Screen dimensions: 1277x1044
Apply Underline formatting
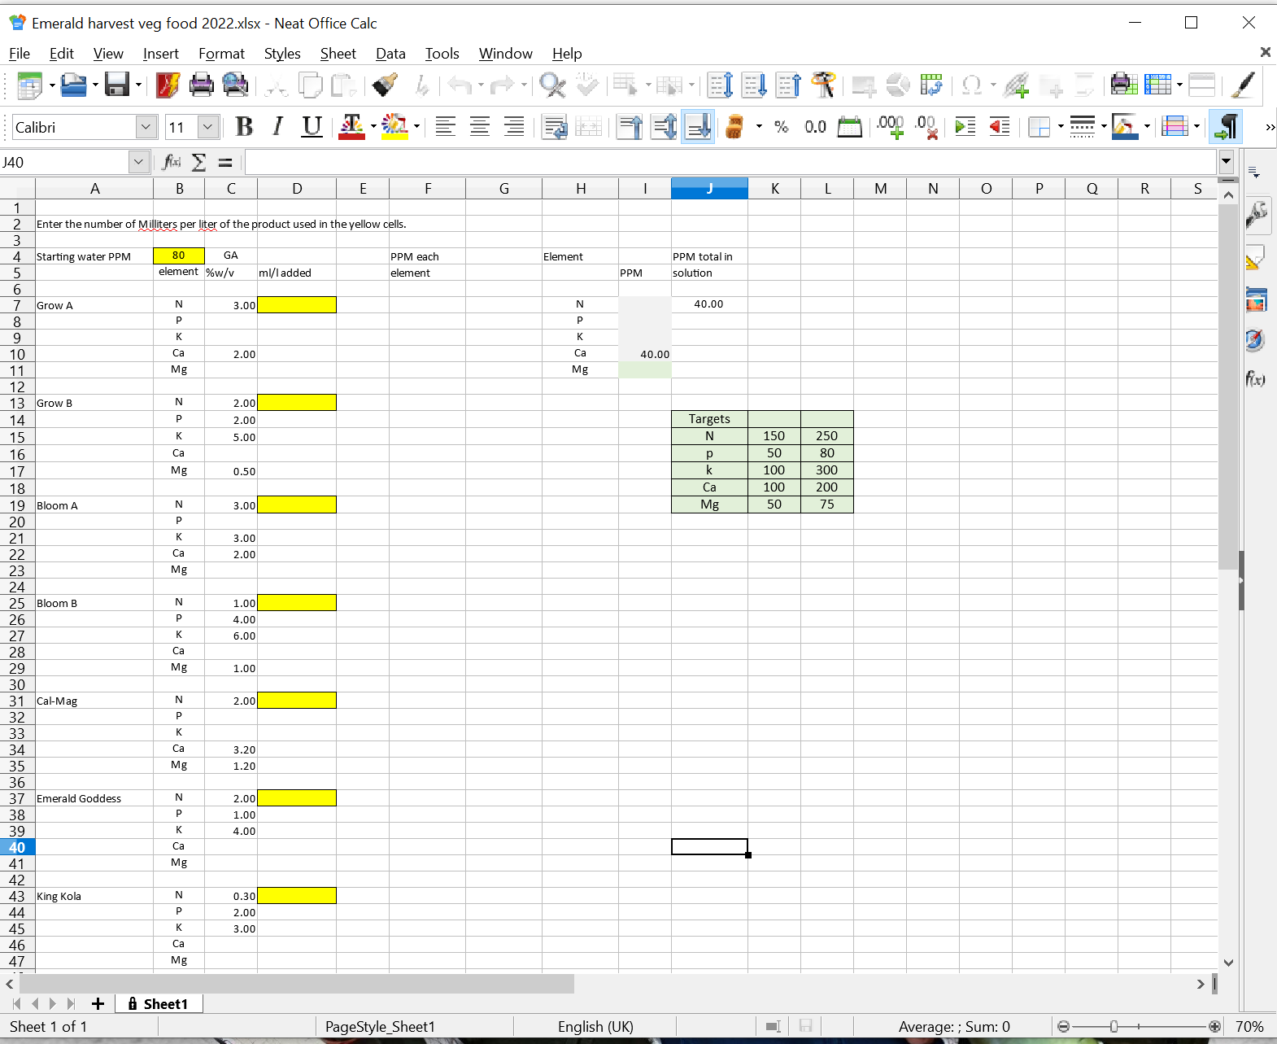(312, 127)
